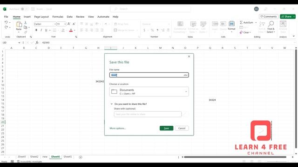Click the Redo arrow icon
The width and height of the screenshot is (298, 167).
point(6,27)
